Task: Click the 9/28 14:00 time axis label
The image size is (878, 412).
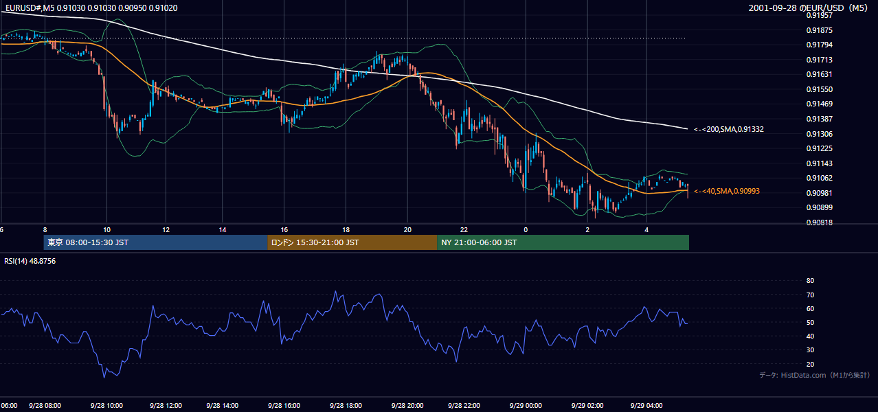Action: pyautogui.click(x=223, y=406)
